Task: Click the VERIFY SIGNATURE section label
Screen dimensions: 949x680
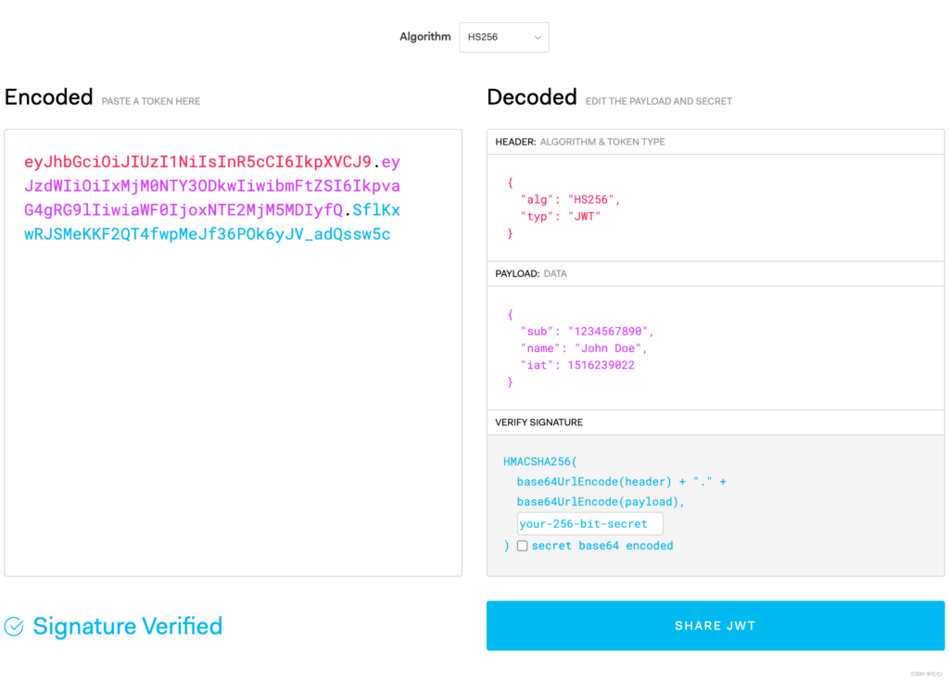Action: click(x=538, y=422)
